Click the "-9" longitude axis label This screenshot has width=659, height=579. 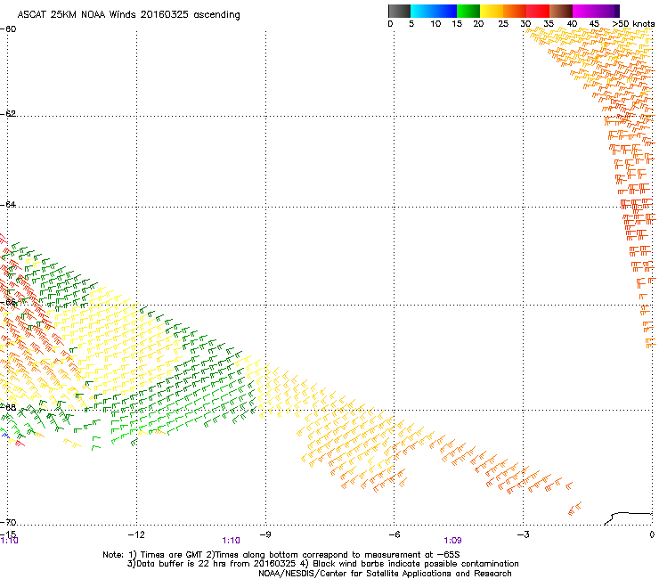coord(265,534)
